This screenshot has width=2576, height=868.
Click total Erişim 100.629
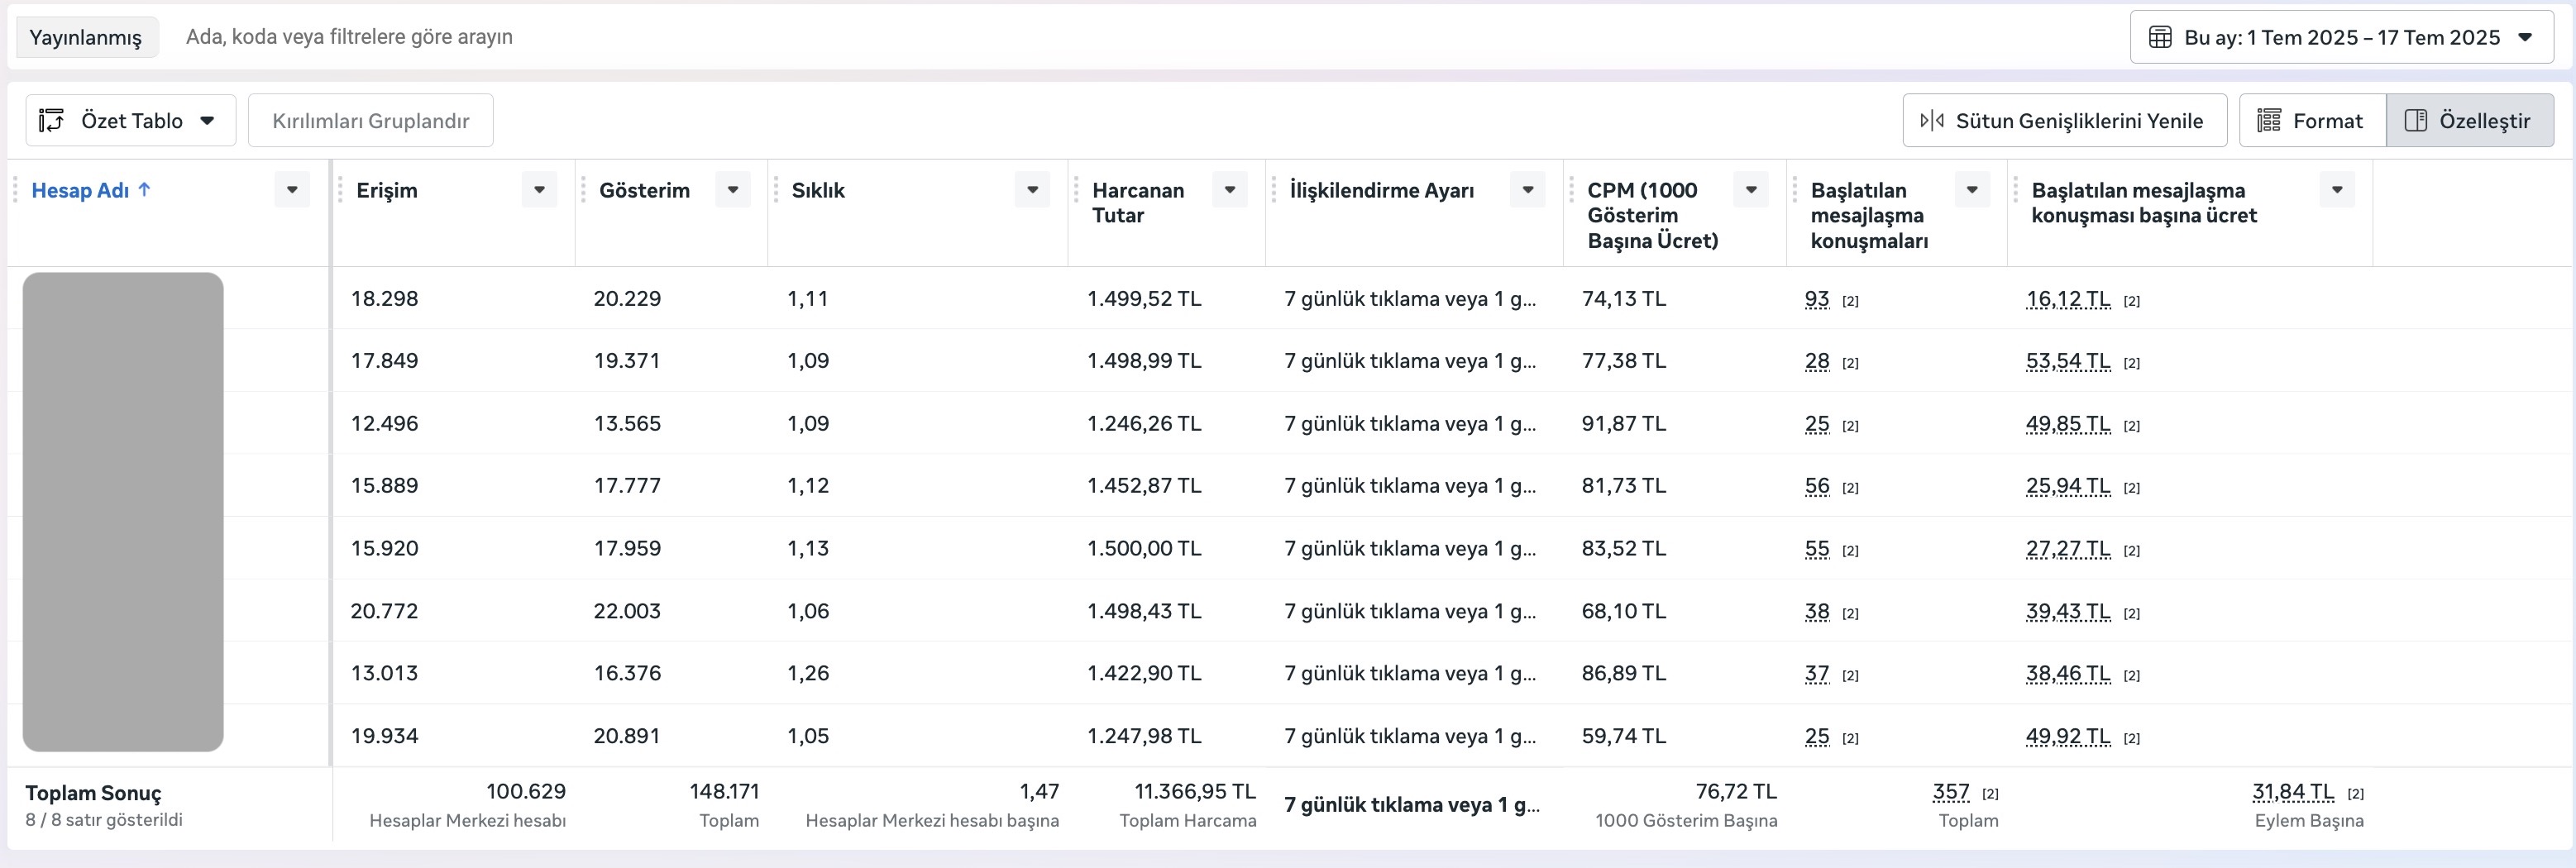(x=526, y=792)
